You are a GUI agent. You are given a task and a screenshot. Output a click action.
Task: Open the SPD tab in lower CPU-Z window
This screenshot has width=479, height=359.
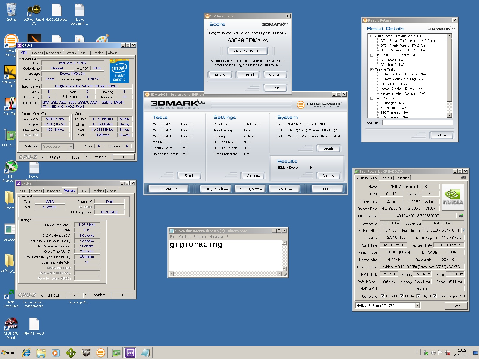tap(83, 191)
